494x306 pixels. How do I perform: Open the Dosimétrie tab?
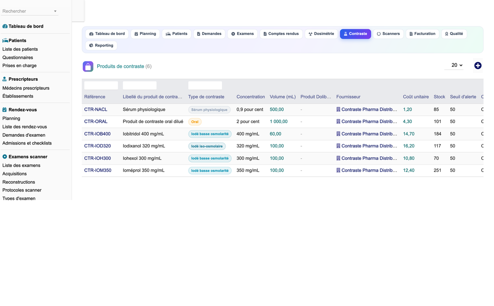(x=322, y=34)
